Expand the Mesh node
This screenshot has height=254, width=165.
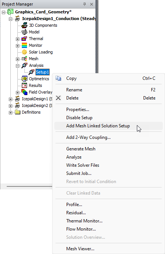pos(17,59)
